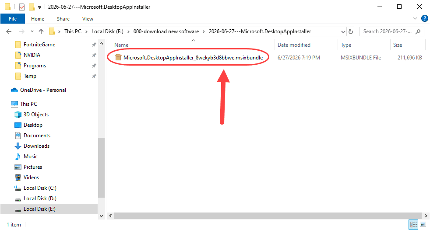Expand chevron after This PC breadcrumb
Screen dimensions: 430x230
click(x=86, y=32)
